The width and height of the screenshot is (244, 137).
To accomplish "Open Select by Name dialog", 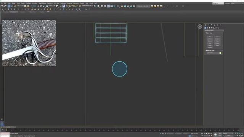I will coord(28,6).
